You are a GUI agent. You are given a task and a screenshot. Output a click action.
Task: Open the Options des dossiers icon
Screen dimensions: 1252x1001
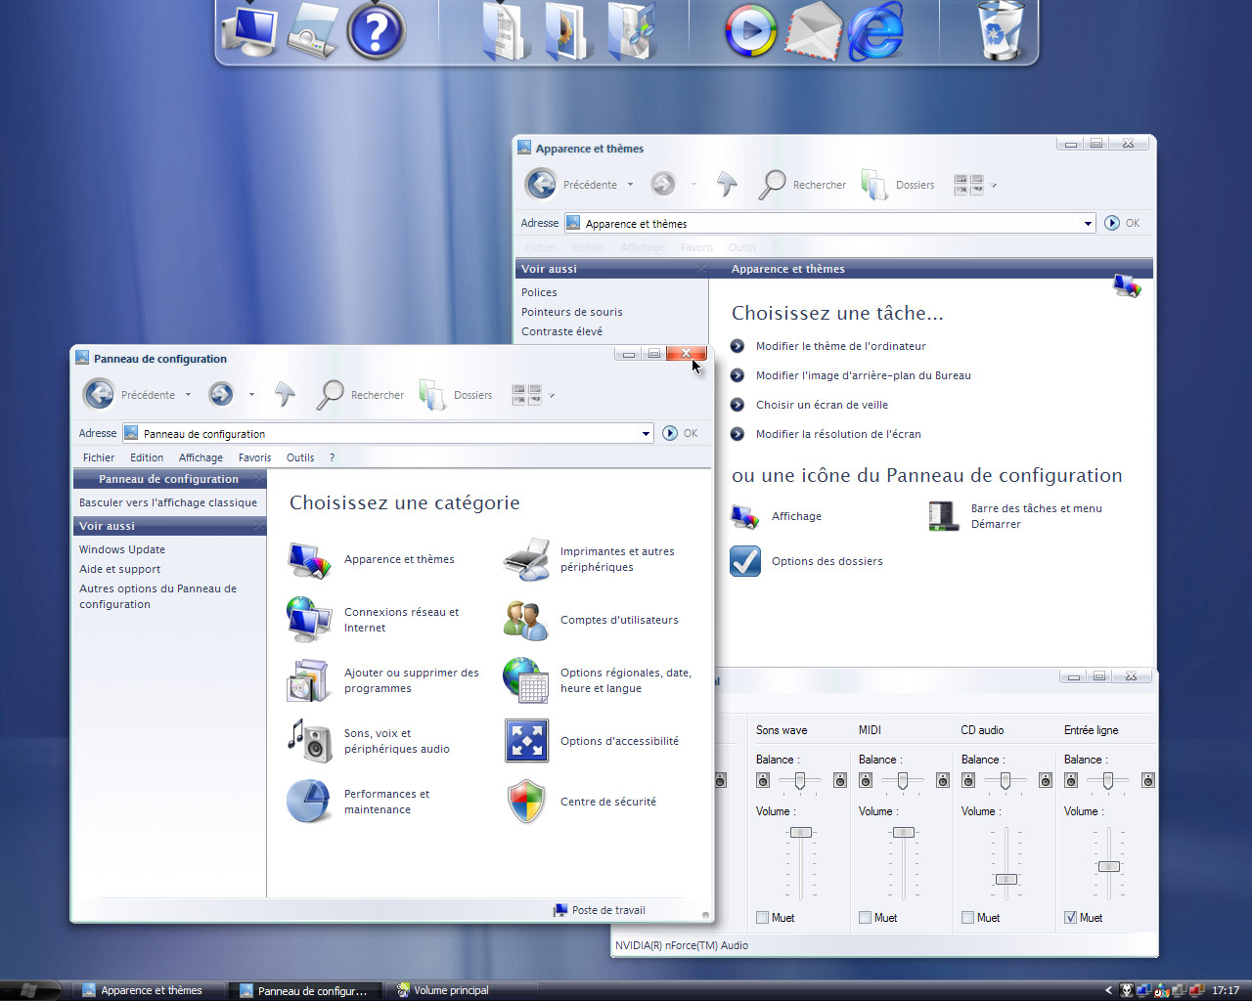[745, 561]
